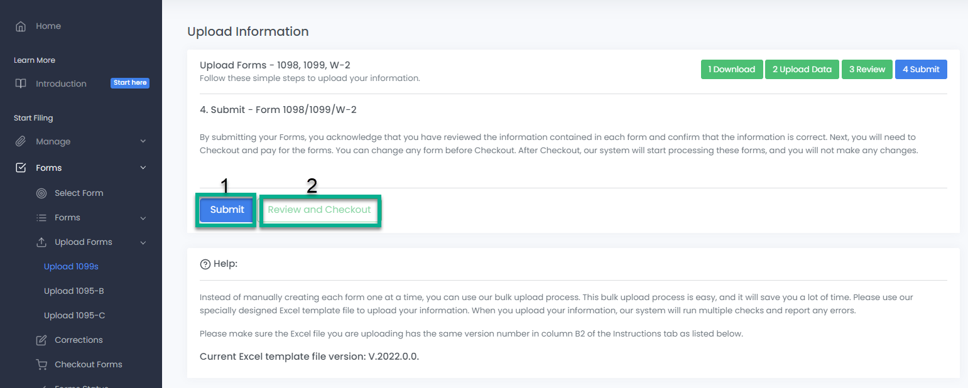Go to step 1 Download
Image resolution: width=968 pixels, height=388 pixels.
pos(732,70)
